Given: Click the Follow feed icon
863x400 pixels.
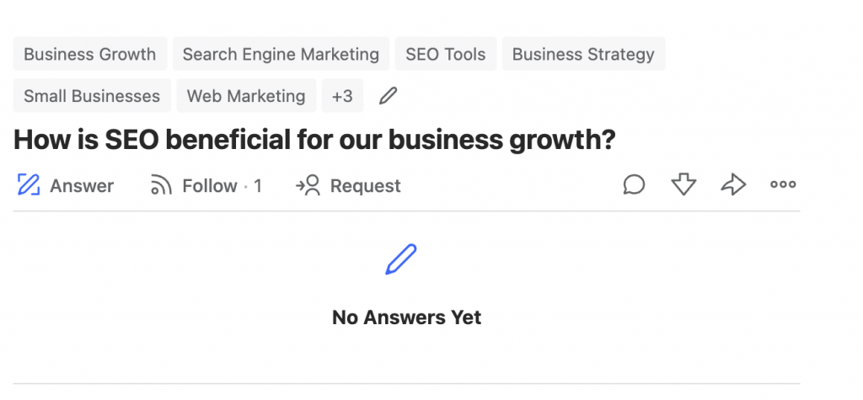Looking at the screenshot, I should click(161, 185).
